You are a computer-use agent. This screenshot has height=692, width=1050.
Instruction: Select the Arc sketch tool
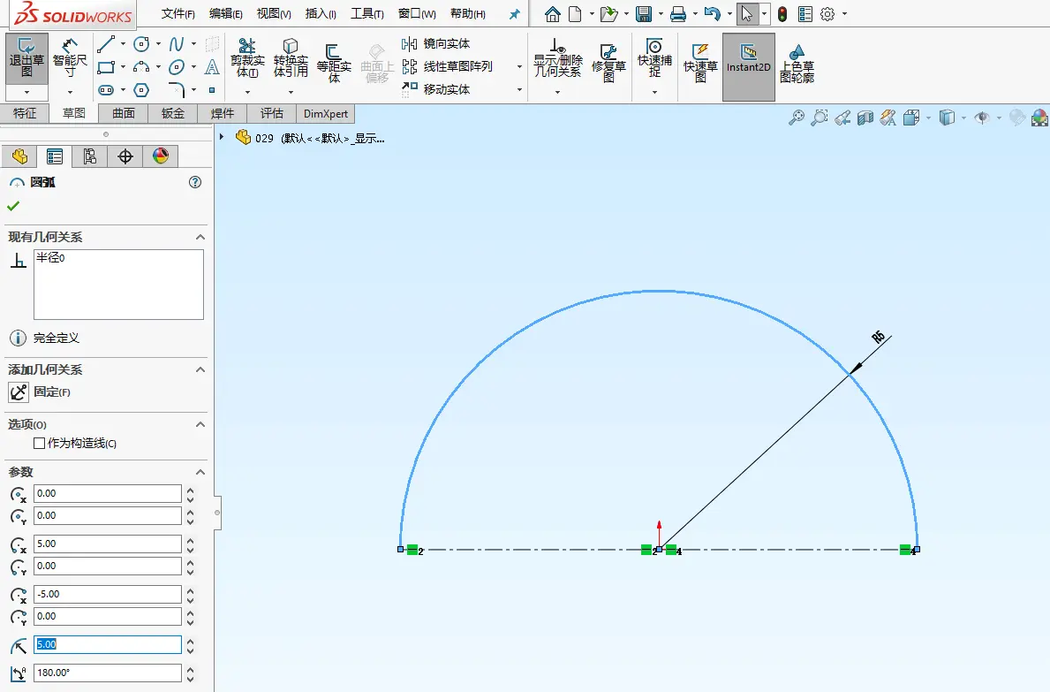(141, 67)
